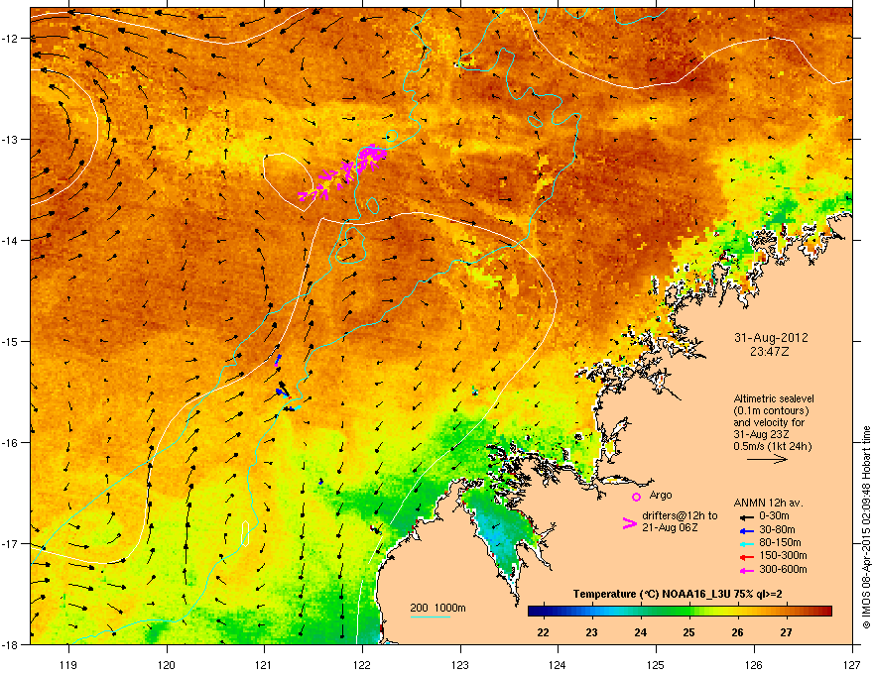
Task: Click the latitude axis label -13
Action: (11, 139)
